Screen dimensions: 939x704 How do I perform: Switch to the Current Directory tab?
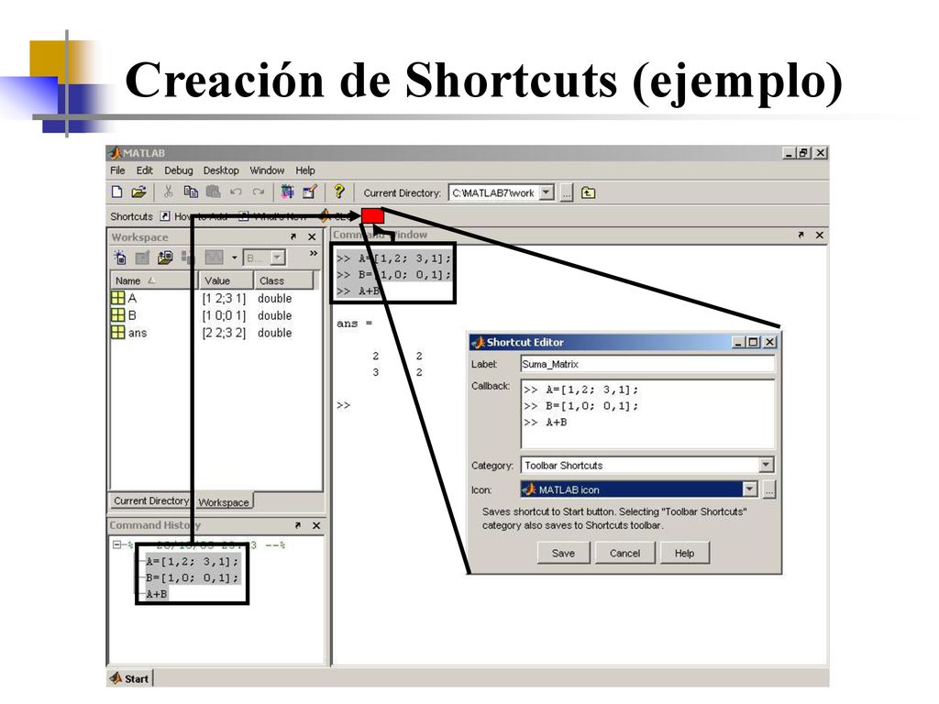coord(151,500)
